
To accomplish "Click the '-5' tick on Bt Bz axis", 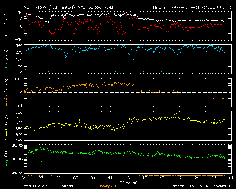I will point(20,33).
